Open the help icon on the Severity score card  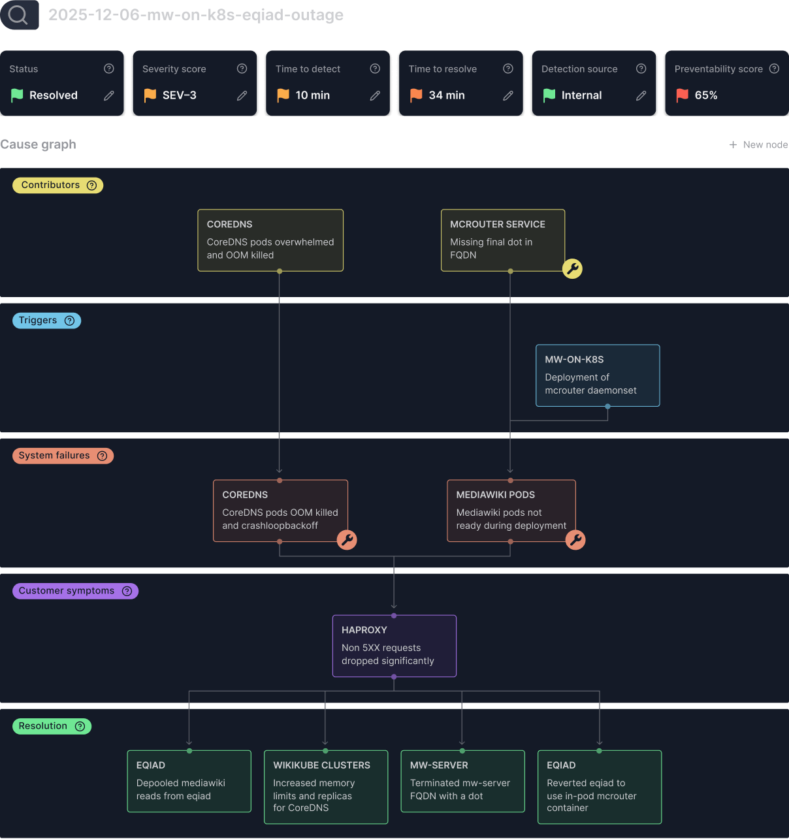tap(242, 68)
